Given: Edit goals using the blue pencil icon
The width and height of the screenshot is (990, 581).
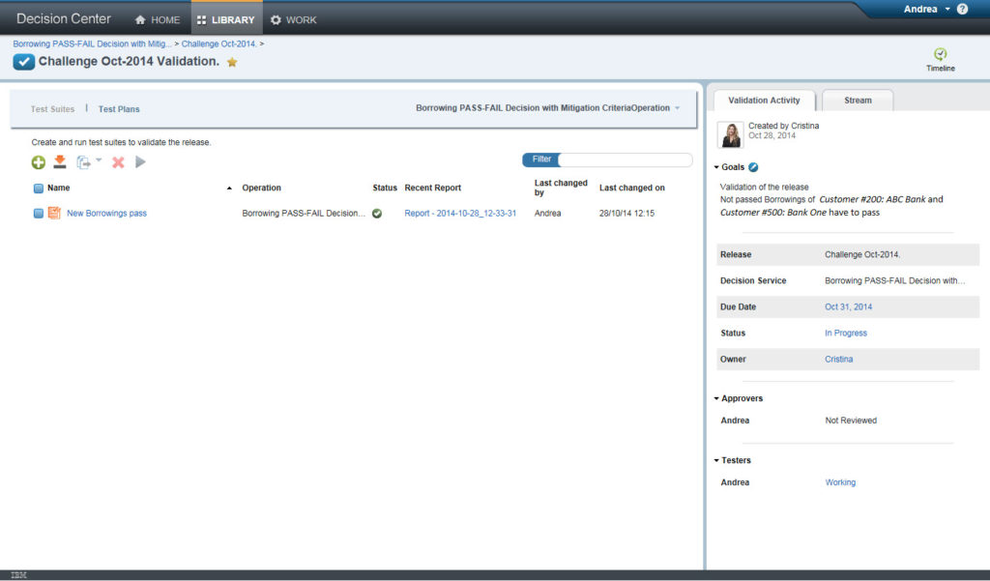Looking at the screenshot, I should point(754,167).
